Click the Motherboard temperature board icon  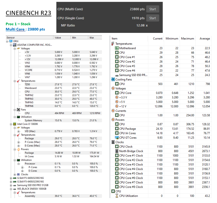click(x=117, y=48)
